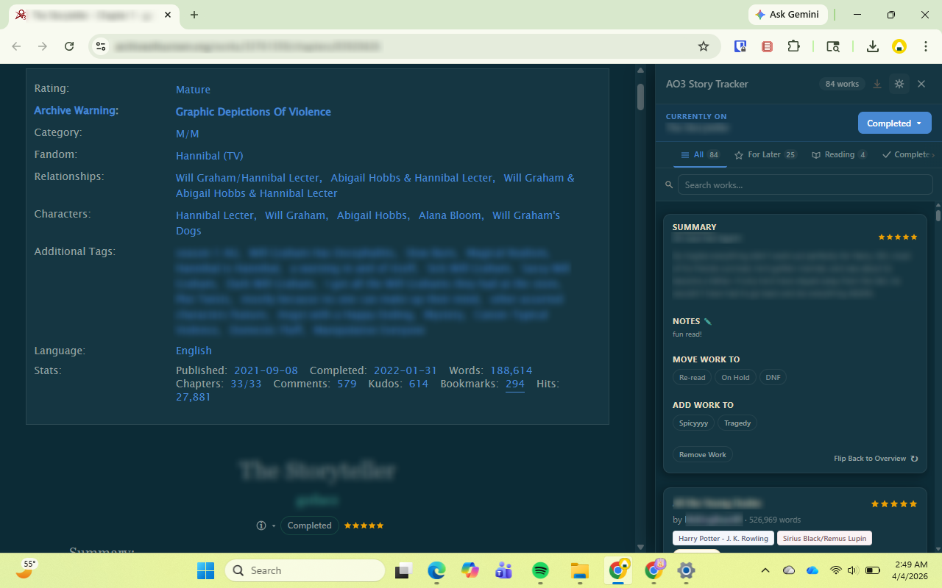Click the browser back arrow
The height and width of the screenshot is (588, 942).
tap(16, 46)
